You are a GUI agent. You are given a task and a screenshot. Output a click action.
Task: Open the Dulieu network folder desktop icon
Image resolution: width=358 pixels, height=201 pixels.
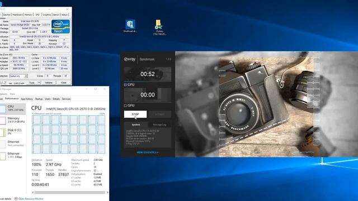159,27
